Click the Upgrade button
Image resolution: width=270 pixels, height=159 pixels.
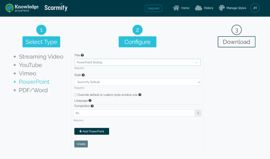coord(153,8)
